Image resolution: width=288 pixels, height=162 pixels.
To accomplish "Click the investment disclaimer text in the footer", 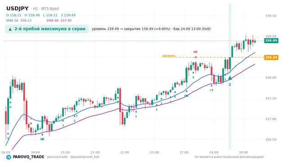I will coord(229,157).
